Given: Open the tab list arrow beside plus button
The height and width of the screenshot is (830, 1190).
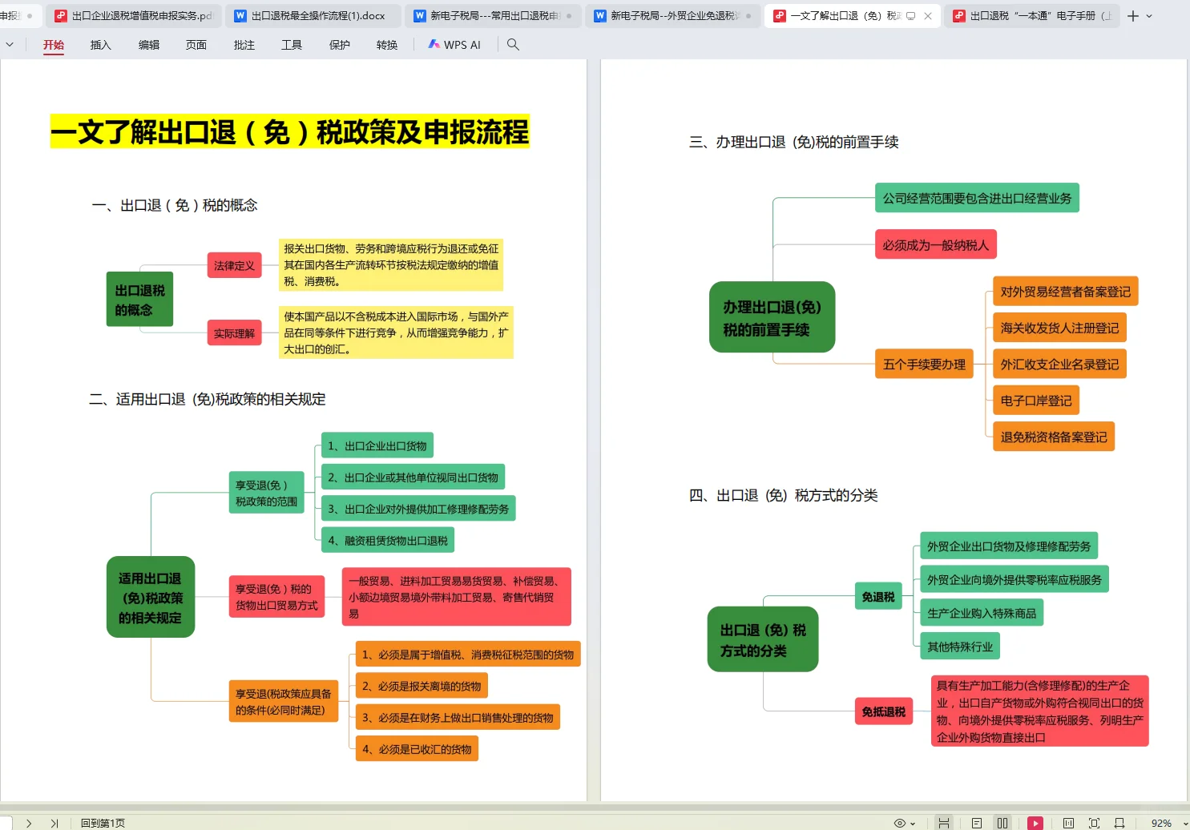Looking at the screenshot, I should pos(1148,15).
